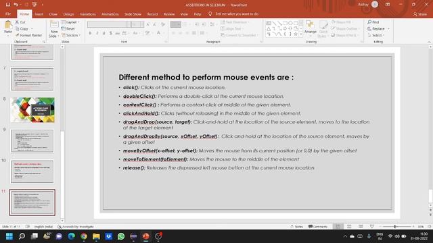433x243 pixels.
Task: Open the Animations tab
Action: point(110,14)
